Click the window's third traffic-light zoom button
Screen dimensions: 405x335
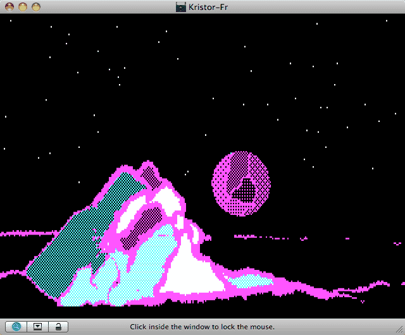click(36, 7)
